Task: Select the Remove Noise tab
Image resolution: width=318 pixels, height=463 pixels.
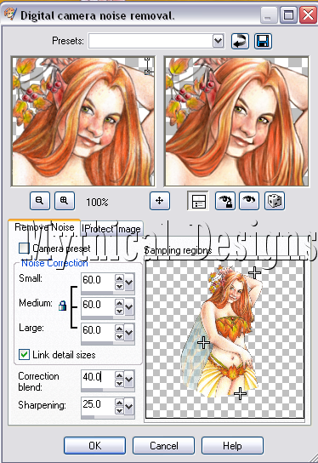Action: click(44, 227)
